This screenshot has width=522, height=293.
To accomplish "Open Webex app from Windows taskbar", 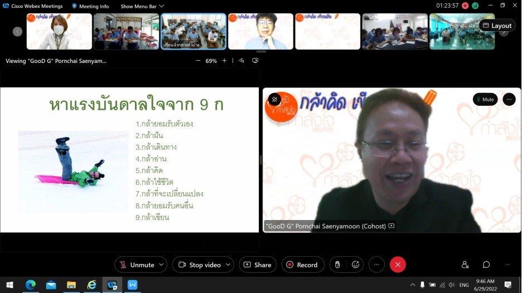I will coord(112,285).
